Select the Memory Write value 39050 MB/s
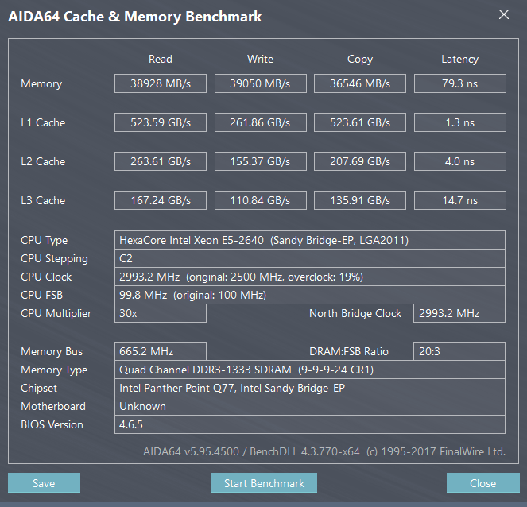 click(x=261, y=83)
